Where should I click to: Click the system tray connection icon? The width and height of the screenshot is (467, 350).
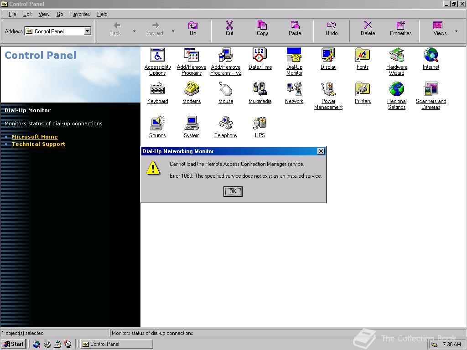pos(434,345)
